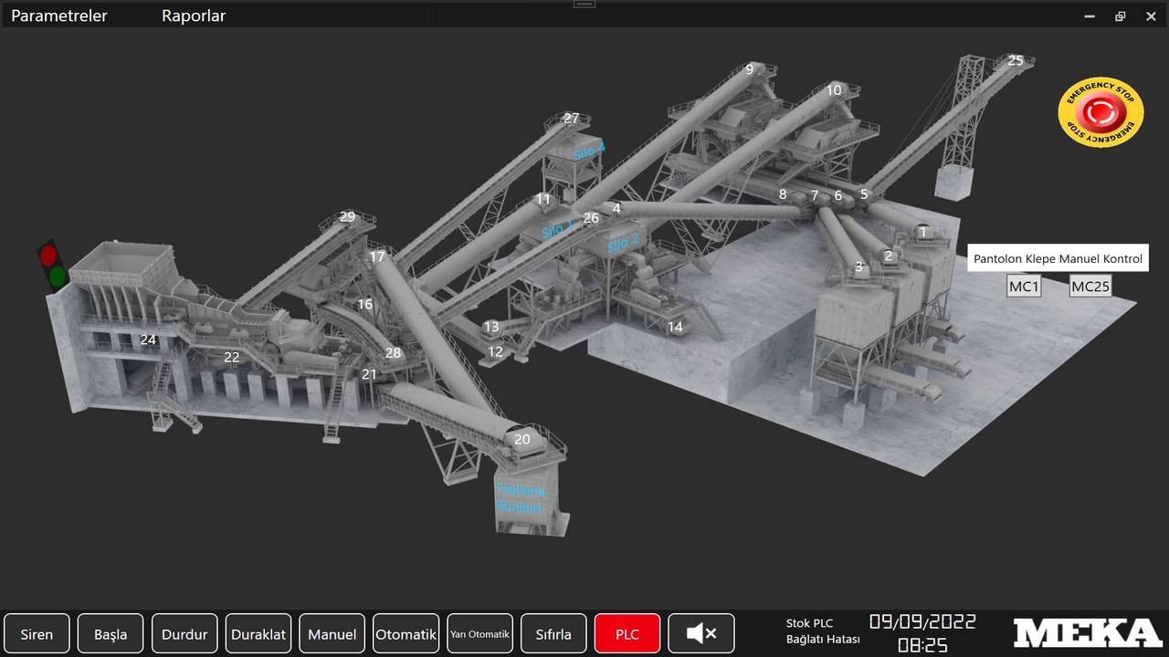Switch to Otomatik mode

(406, 633)
